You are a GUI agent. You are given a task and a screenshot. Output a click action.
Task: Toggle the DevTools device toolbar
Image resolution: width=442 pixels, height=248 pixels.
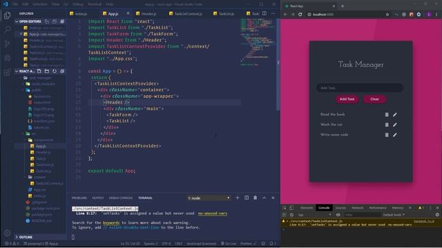(x=291, y=208)
